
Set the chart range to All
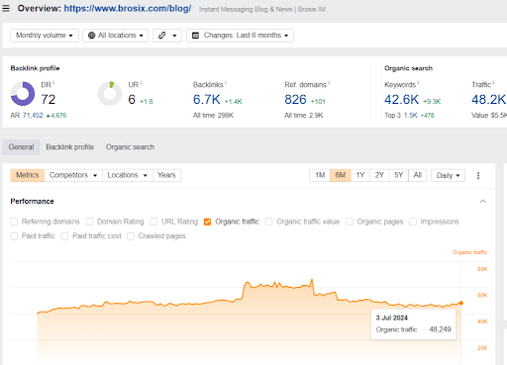pos(418,175)
